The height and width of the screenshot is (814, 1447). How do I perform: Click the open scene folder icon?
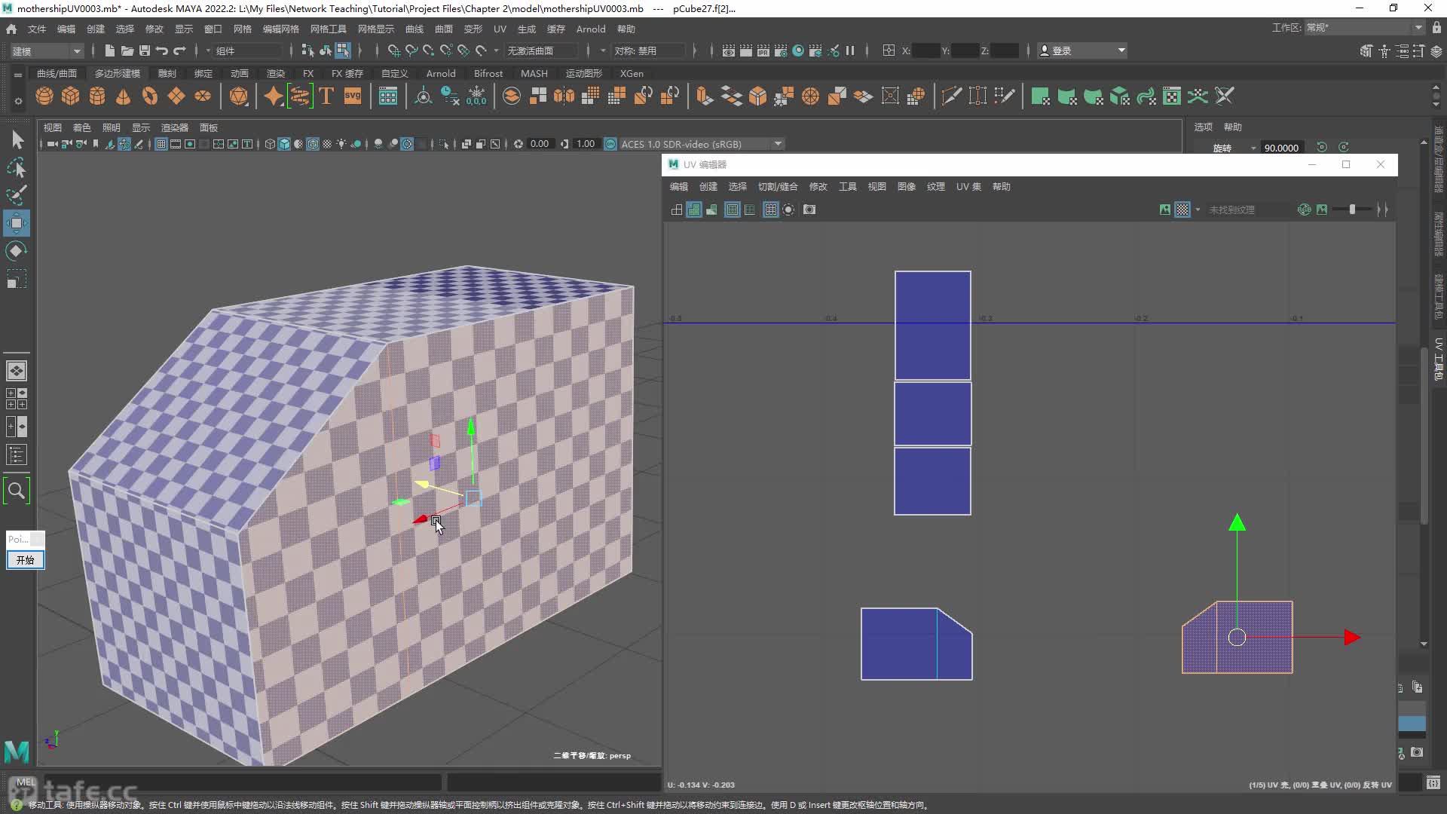[x=127, y=50]
